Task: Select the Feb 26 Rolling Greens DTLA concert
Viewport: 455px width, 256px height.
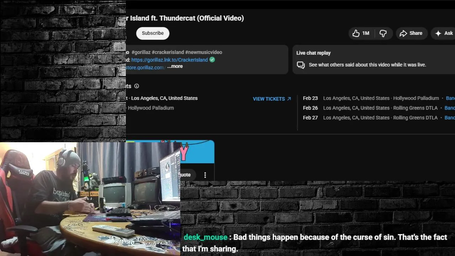Action: (x=379, y=108)
